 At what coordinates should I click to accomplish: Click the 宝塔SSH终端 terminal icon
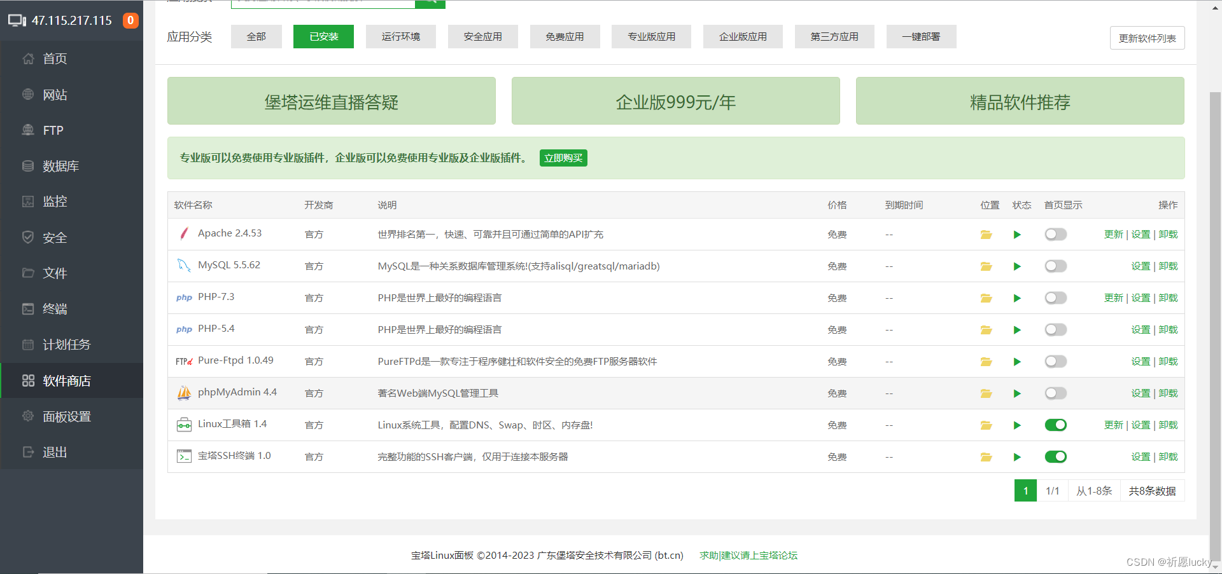(x=184, y=456)
